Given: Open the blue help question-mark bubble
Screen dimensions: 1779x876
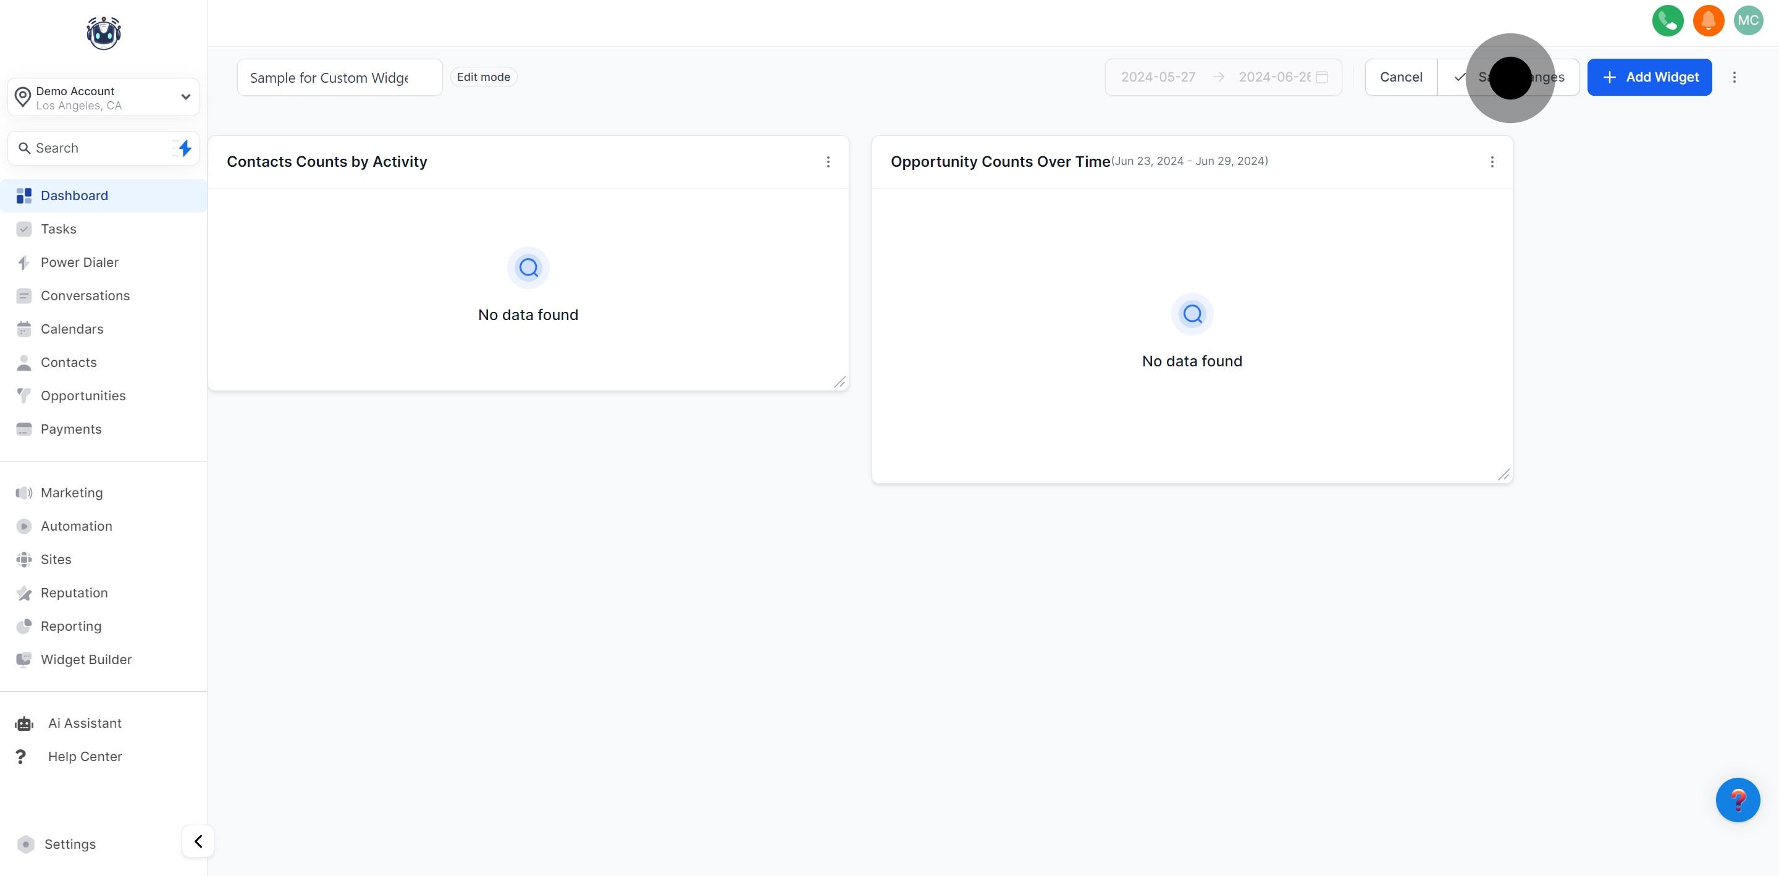Looking at the screenshot, I should [1738, 800].
